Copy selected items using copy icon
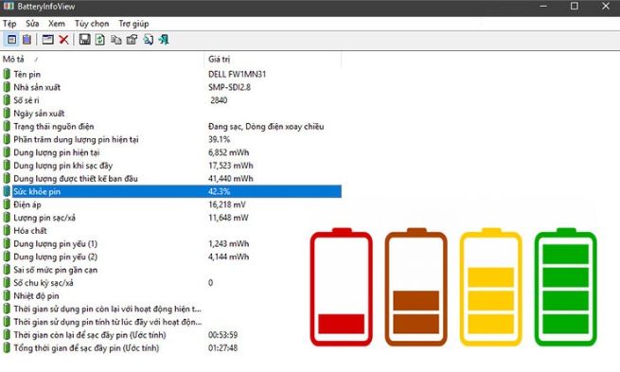Image resolution: width=620 pixels, height=372 pixels. pos(115,40)
